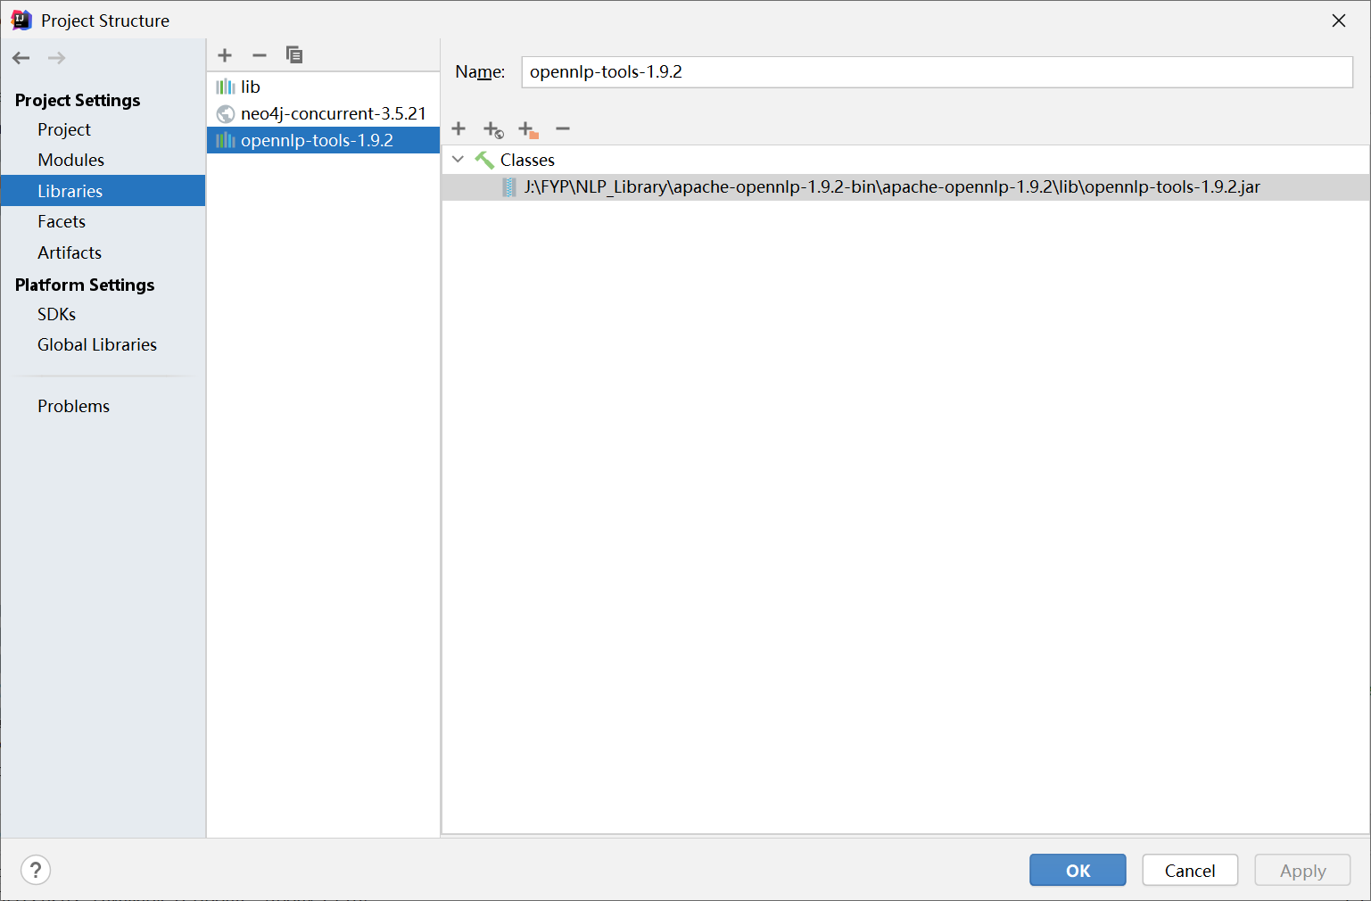Click the hammer icon beside Classes
Image resolution: width=1371 pixels, height=901 pixels.
484,160
